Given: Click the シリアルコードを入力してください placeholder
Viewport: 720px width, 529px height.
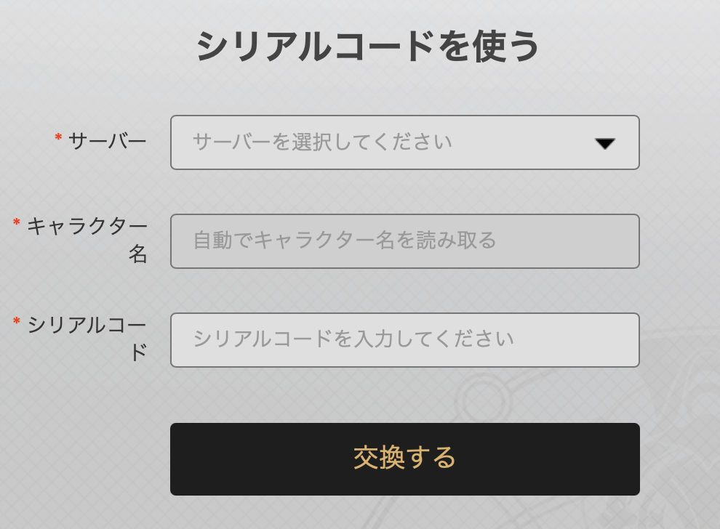Looking at the screenshot, I should point(353,339).
